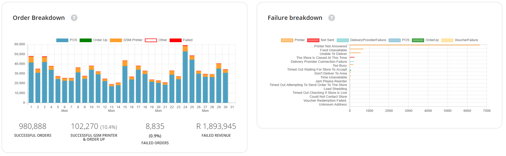The image size is (506, 156).
Task: Click the day 24 order bar
Action: point(185,75)
